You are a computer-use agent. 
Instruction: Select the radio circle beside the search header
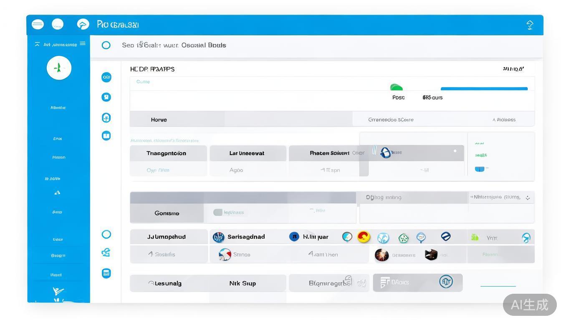coord(106,45)
